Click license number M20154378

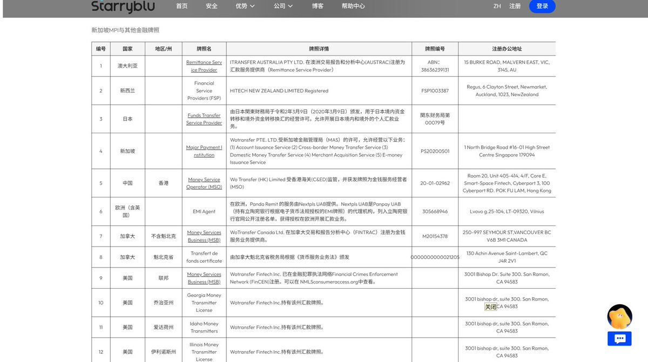point(435,236)
